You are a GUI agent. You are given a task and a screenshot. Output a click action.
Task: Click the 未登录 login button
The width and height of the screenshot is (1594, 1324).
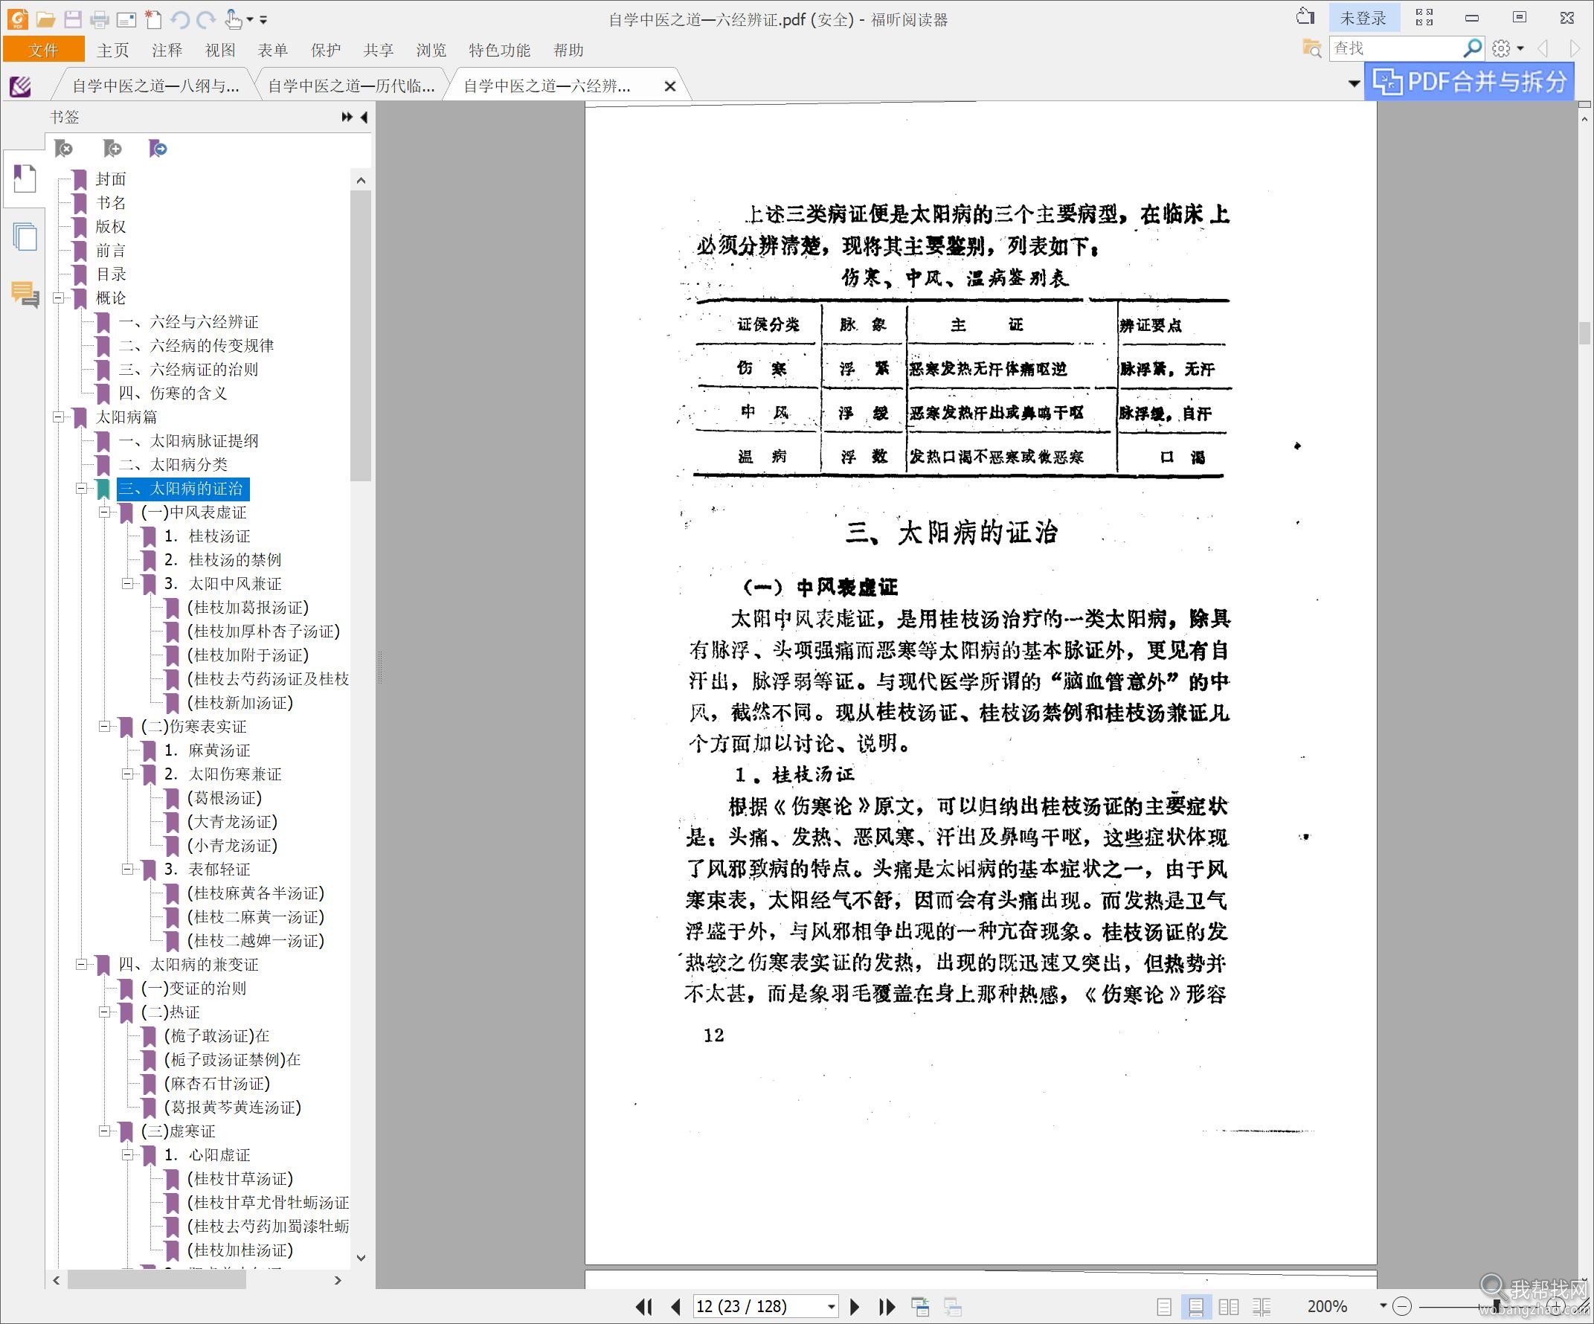(x=1363, y=18)
